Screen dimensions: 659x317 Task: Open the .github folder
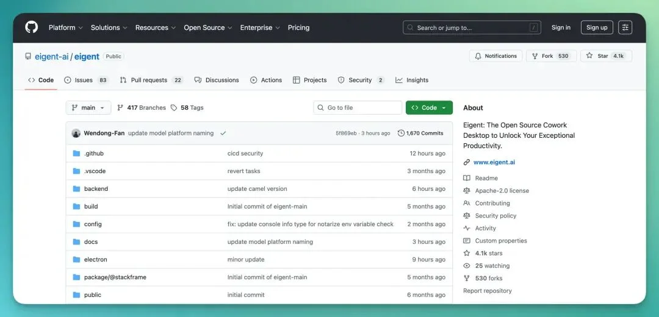click(x=93, y=154)
